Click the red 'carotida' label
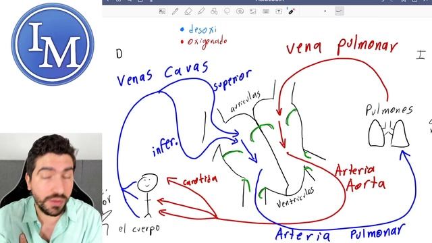This screenshot has height=243, width=432. [x=200, y=180]
